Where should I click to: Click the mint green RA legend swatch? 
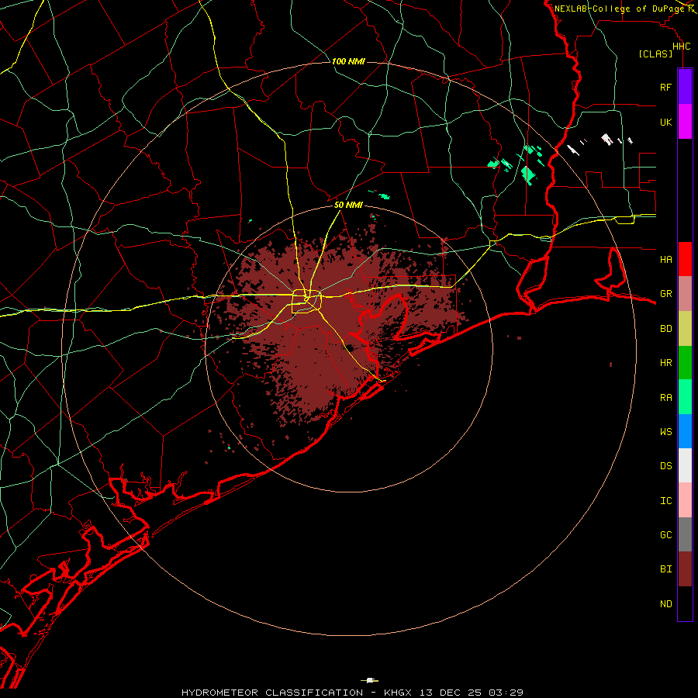(685, 397)
